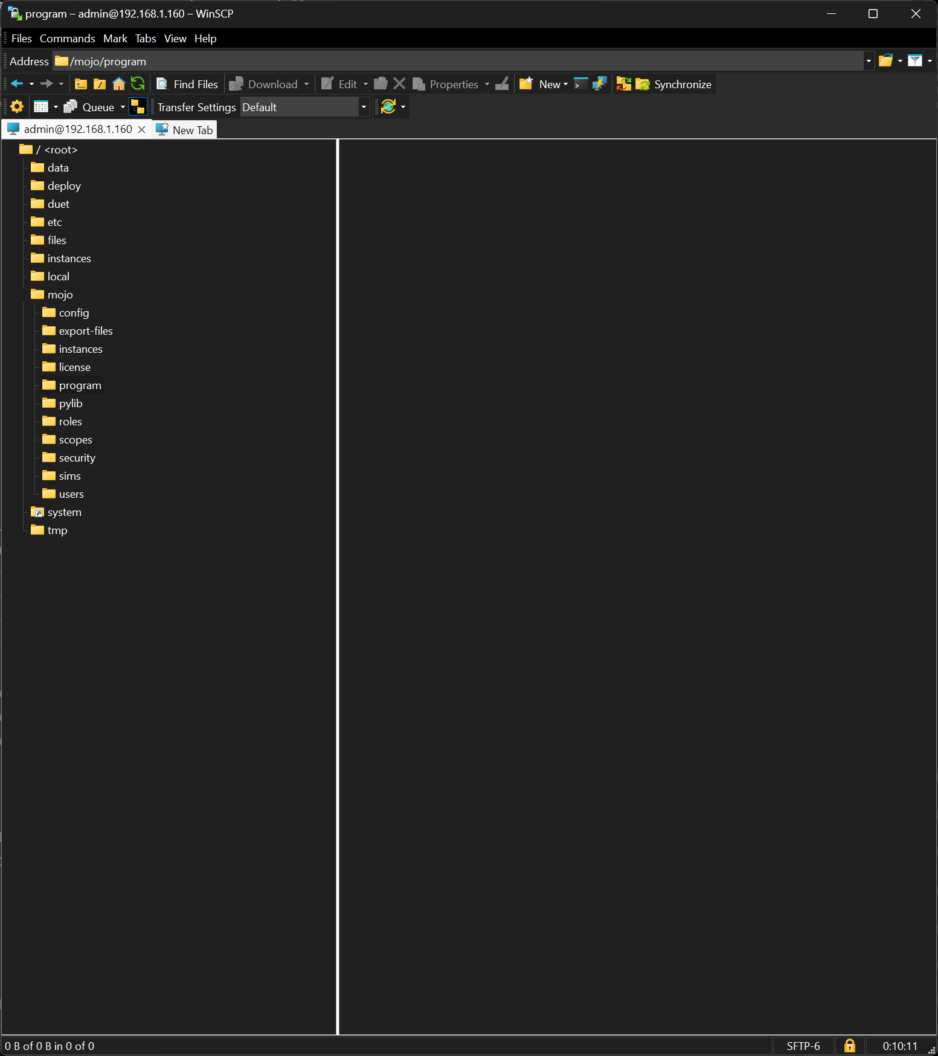Select the duet folder
The image size is (938, 1056).
click(x=50, y=204)
